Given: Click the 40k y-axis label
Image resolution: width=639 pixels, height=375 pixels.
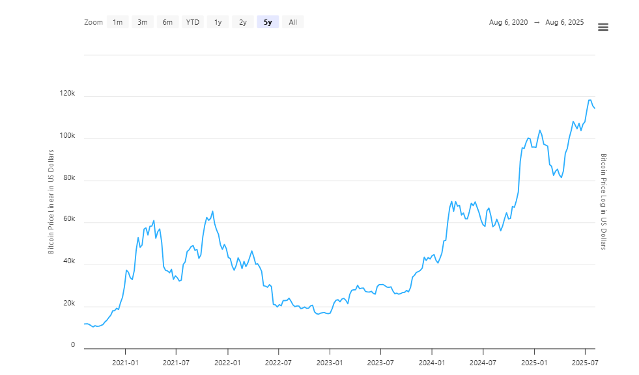Looking at the screenshot, I should (x=69, y=261).
